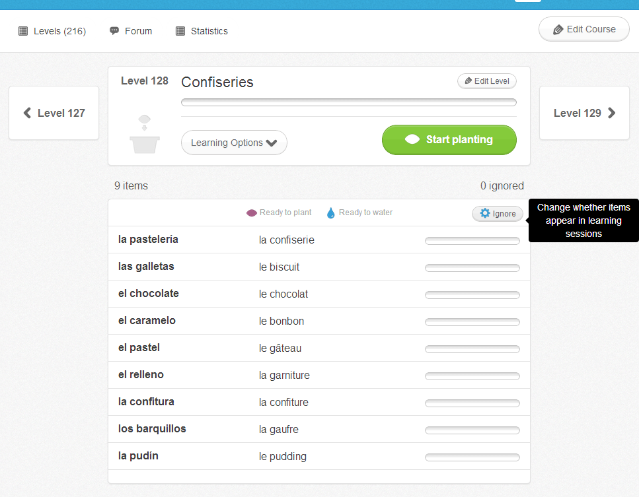Viewport: 639px width, 497px height.
Task: Click the el chocolate progress bar
Action: tap(472, 295)
